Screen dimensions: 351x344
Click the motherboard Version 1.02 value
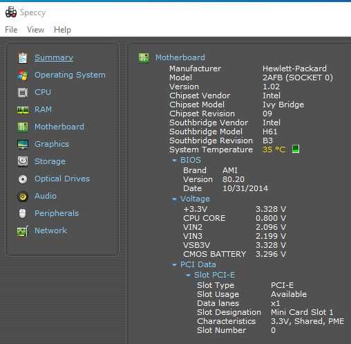(x=271, y=87)
